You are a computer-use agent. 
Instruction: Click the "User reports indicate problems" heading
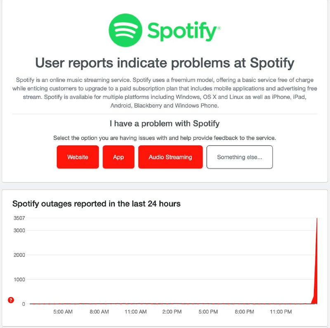pos(165,63)
